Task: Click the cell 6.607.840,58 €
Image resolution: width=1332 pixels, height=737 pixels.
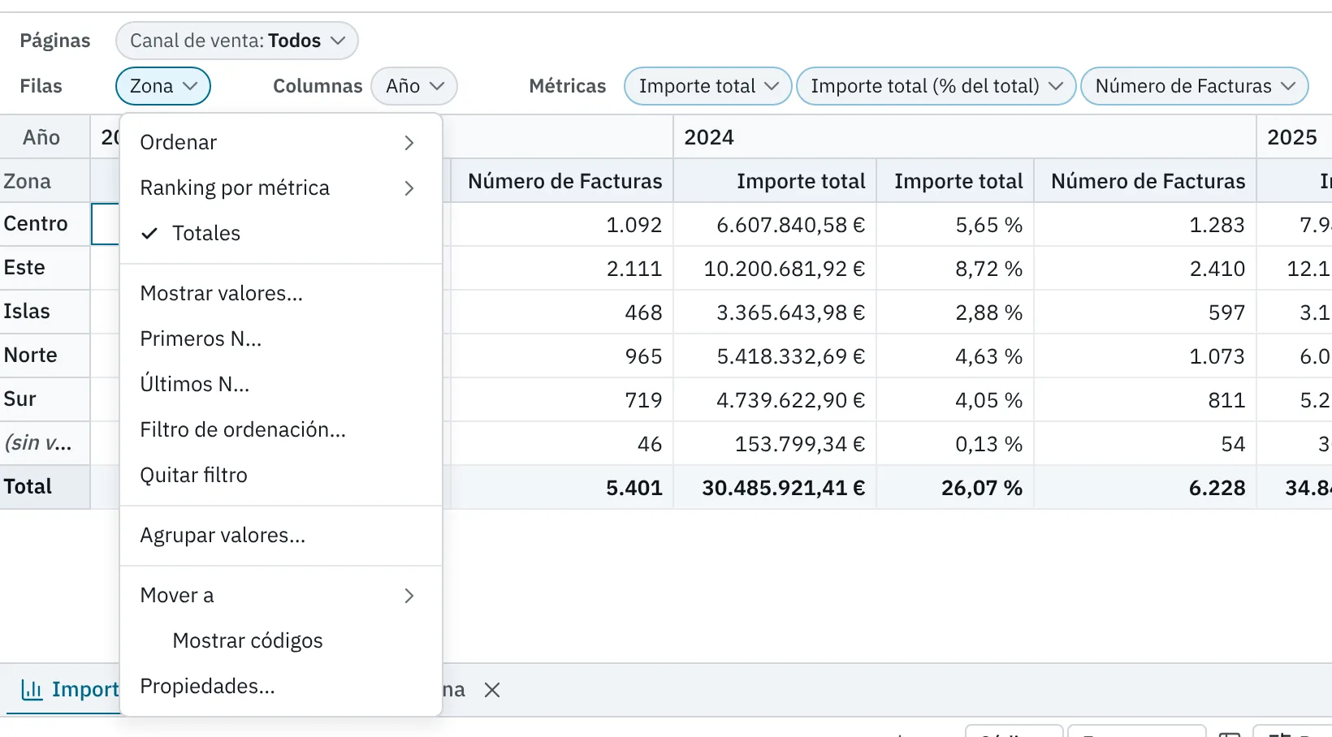Action: [775, 225]
